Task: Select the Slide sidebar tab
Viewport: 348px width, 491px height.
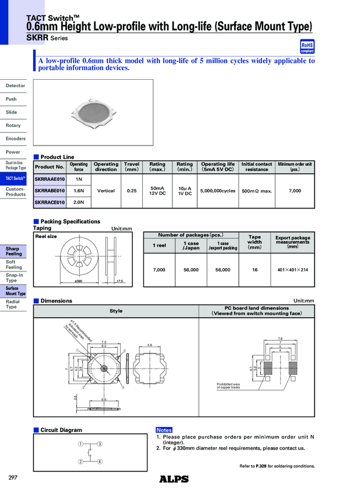Action: point(13,112)
